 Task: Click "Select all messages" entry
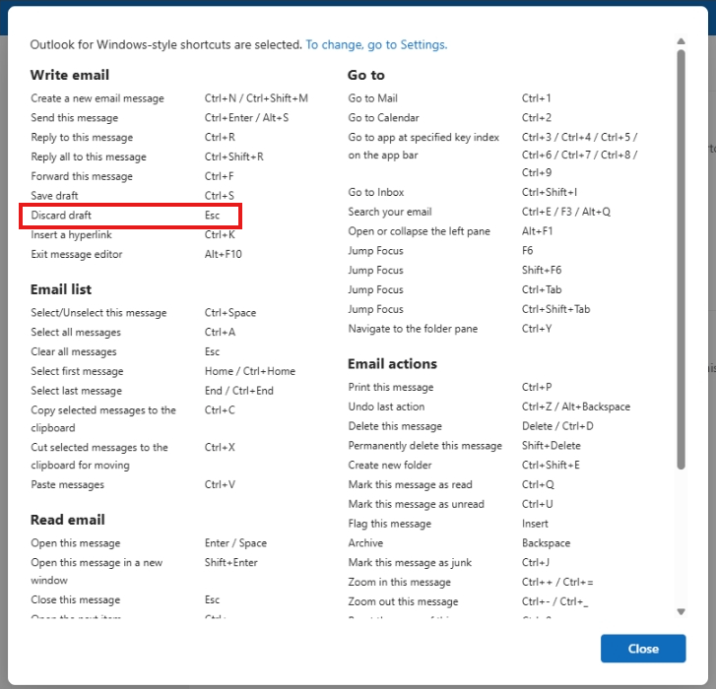[x=76, y=332]
